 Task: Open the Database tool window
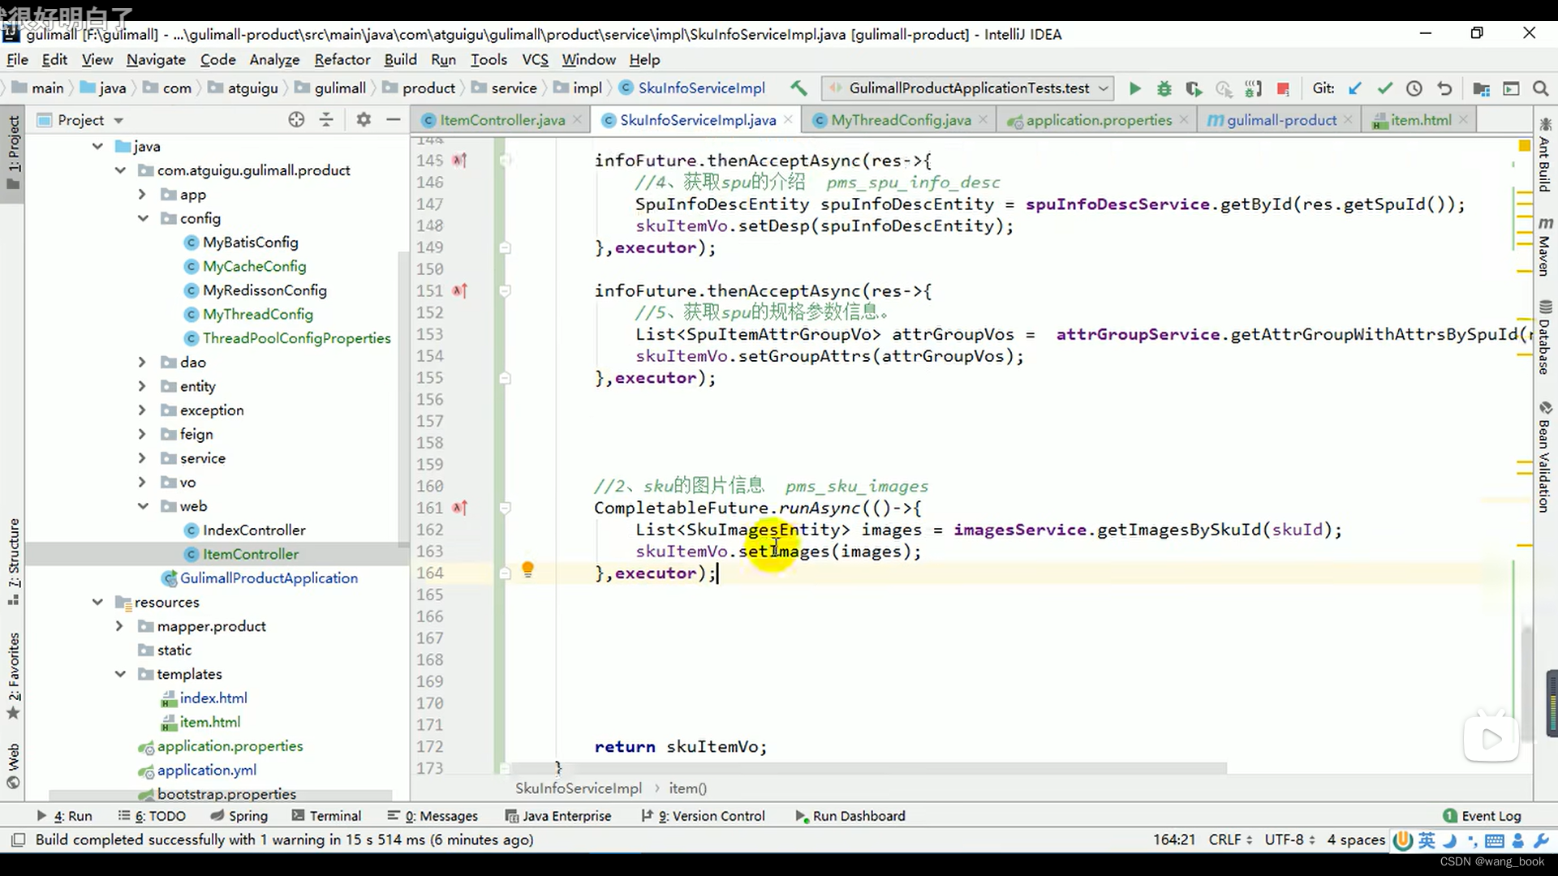tap(1545, 337)
